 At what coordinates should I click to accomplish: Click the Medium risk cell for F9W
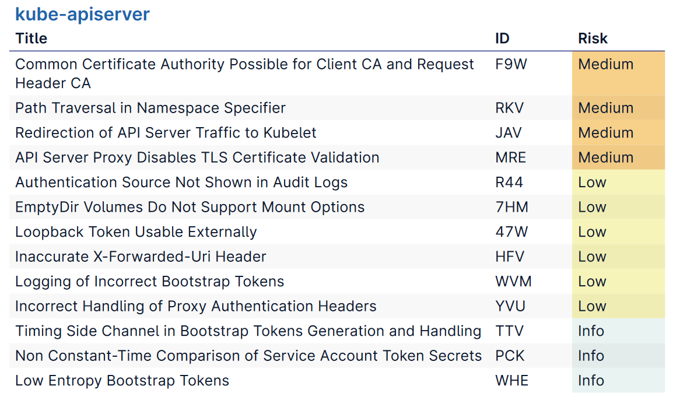(x=605, y=64)
